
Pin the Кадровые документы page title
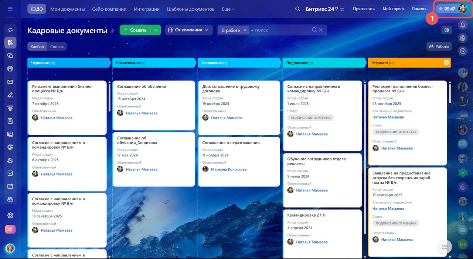[112, 31]
